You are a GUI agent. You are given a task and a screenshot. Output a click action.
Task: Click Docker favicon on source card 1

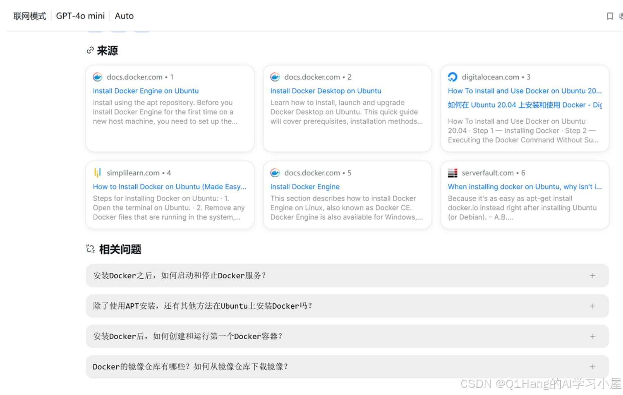[98, 77]
